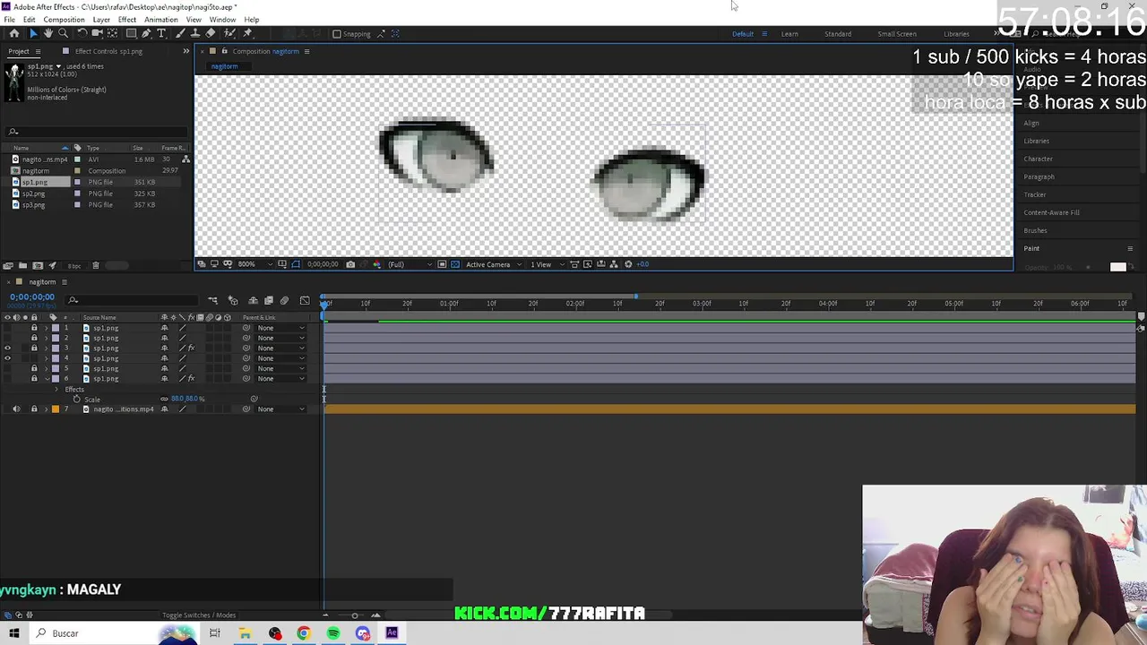Select the Rectangle shape tool

131,33
